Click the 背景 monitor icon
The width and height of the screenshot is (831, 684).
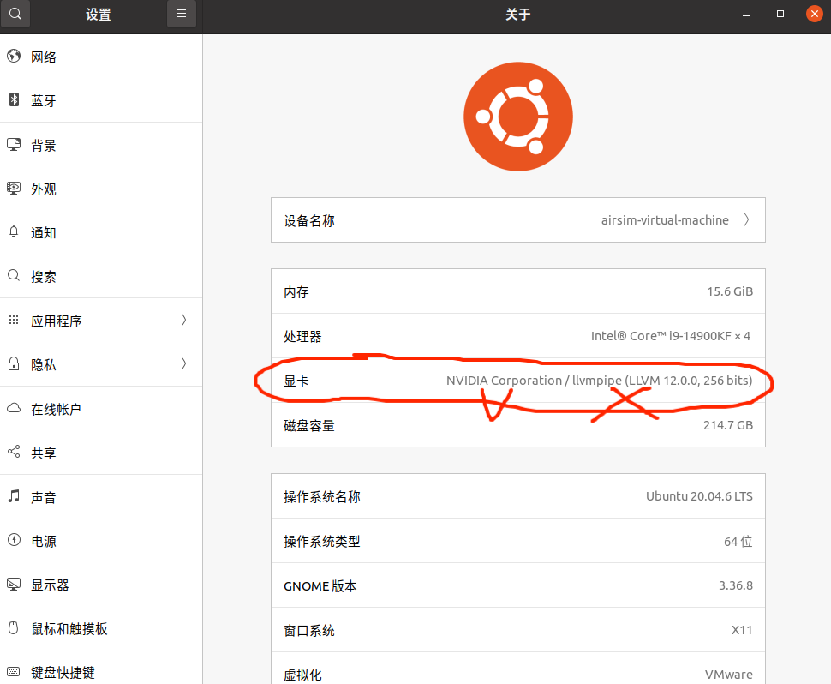click(14, 145)
